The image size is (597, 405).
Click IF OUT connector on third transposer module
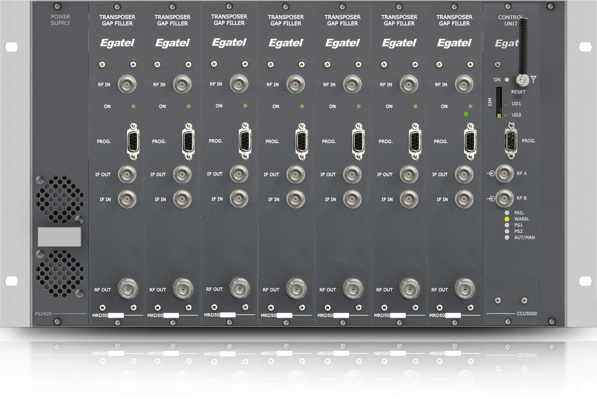click(x=238, y=174)
